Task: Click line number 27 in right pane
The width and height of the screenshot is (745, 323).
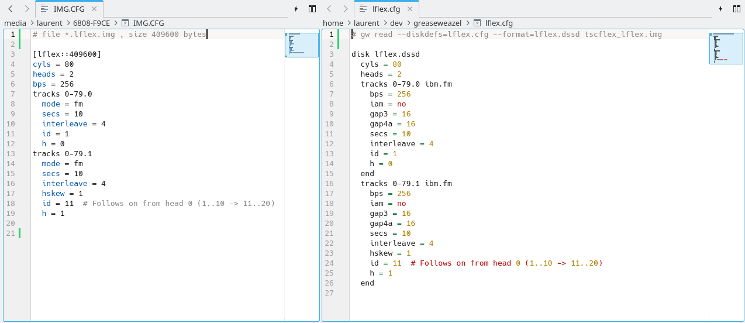Action: (x=329, y=293)
